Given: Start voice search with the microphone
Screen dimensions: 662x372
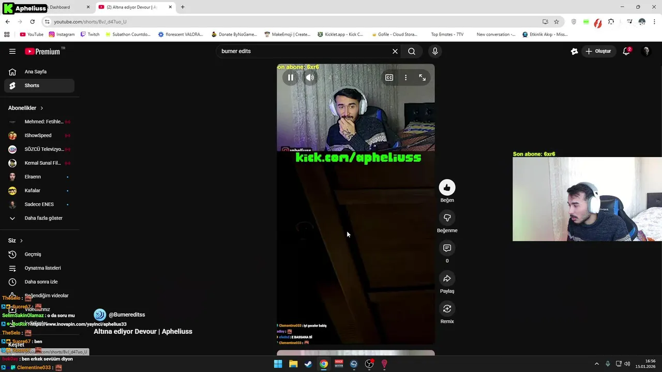Looking at the screenshot, I should click(435, 51).
